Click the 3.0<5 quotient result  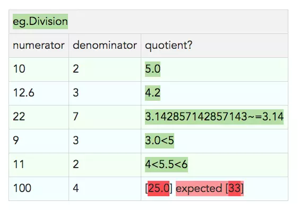click(x=159, y=141)
